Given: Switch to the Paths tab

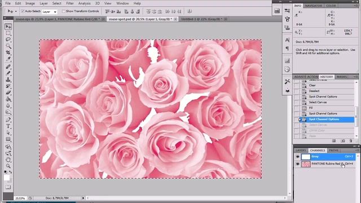Looking at the screenshot, I should (x=333, y=151).
